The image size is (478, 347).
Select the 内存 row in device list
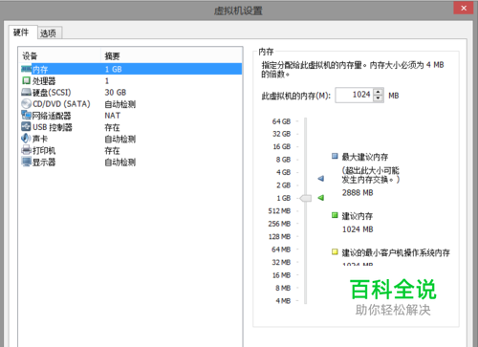tap(131, 69)
